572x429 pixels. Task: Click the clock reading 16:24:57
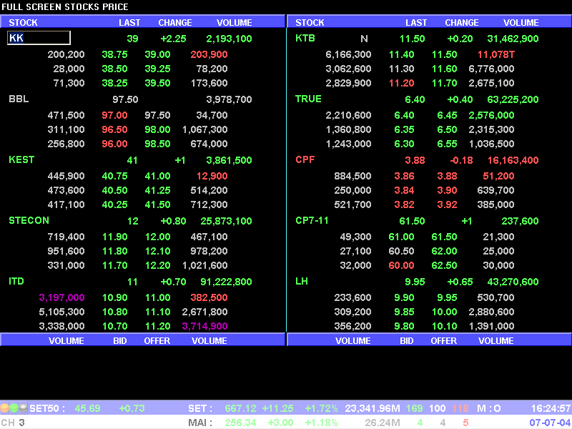click(551, 408)
